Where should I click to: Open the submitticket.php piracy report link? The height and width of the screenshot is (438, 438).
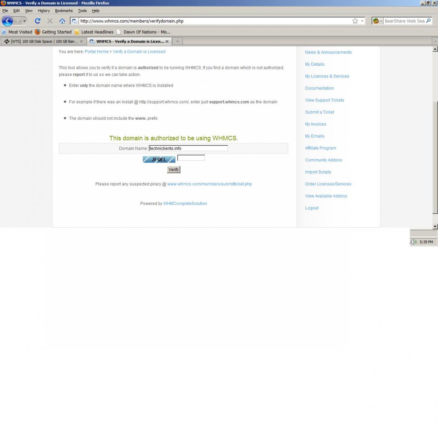tap(210, 184)
